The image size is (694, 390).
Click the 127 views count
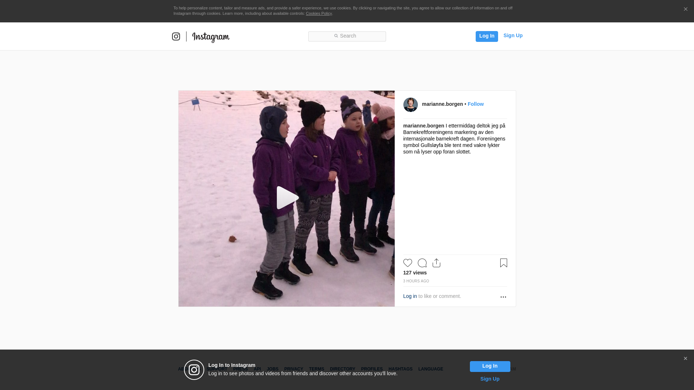point(415,273)
